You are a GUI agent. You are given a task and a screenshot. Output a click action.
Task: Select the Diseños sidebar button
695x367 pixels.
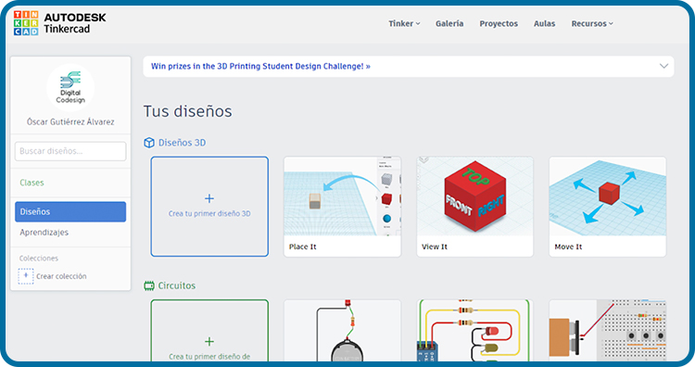point(70,212)
